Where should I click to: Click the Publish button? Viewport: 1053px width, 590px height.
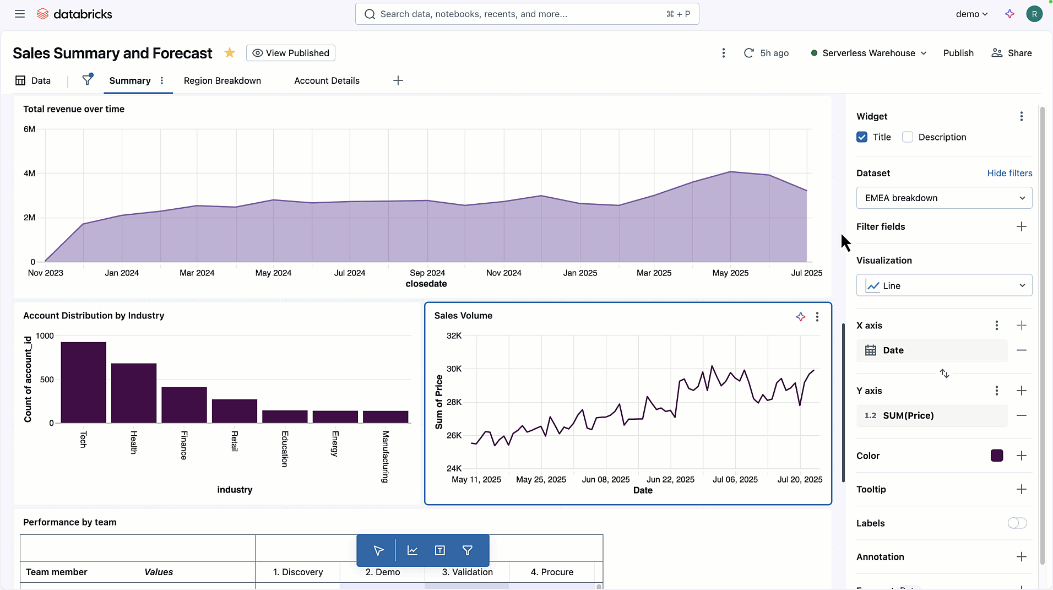[958, 53]
